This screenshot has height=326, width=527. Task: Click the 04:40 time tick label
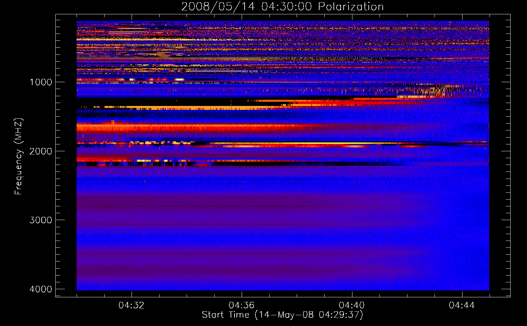352,305
